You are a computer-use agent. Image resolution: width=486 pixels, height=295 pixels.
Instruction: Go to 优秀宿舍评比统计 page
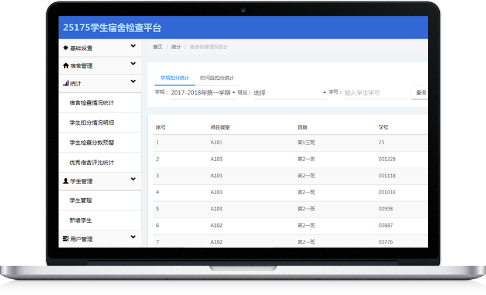(x=91, y=162)
